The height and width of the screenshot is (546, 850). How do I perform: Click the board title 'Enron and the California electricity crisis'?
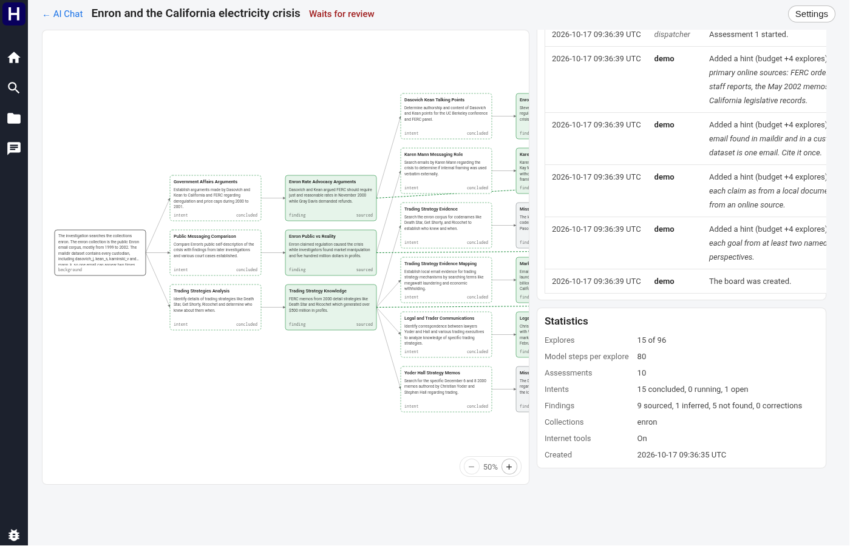(195, 13)
